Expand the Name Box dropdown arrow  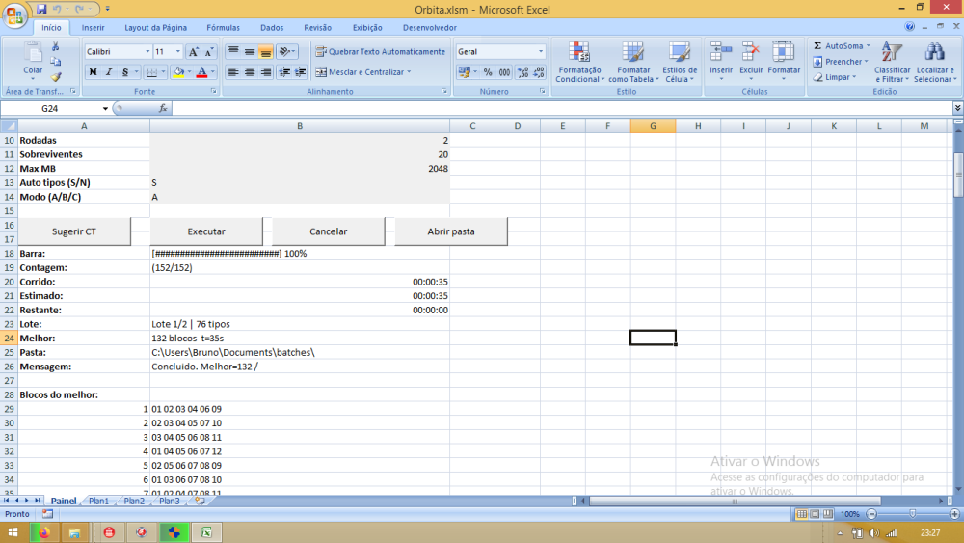pos(105,109)
